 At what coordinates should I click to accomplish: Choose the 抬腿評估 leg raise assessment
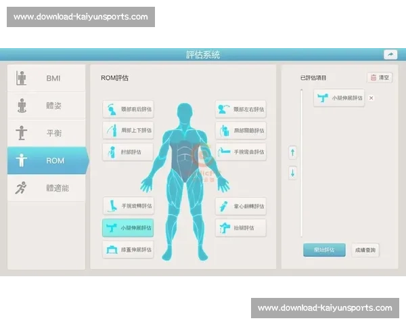pyautogui.click(x=241, y=227)
